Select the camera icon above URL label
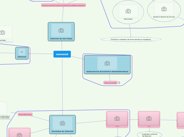This screenshot has height=137, width=184. coord(149,119)
